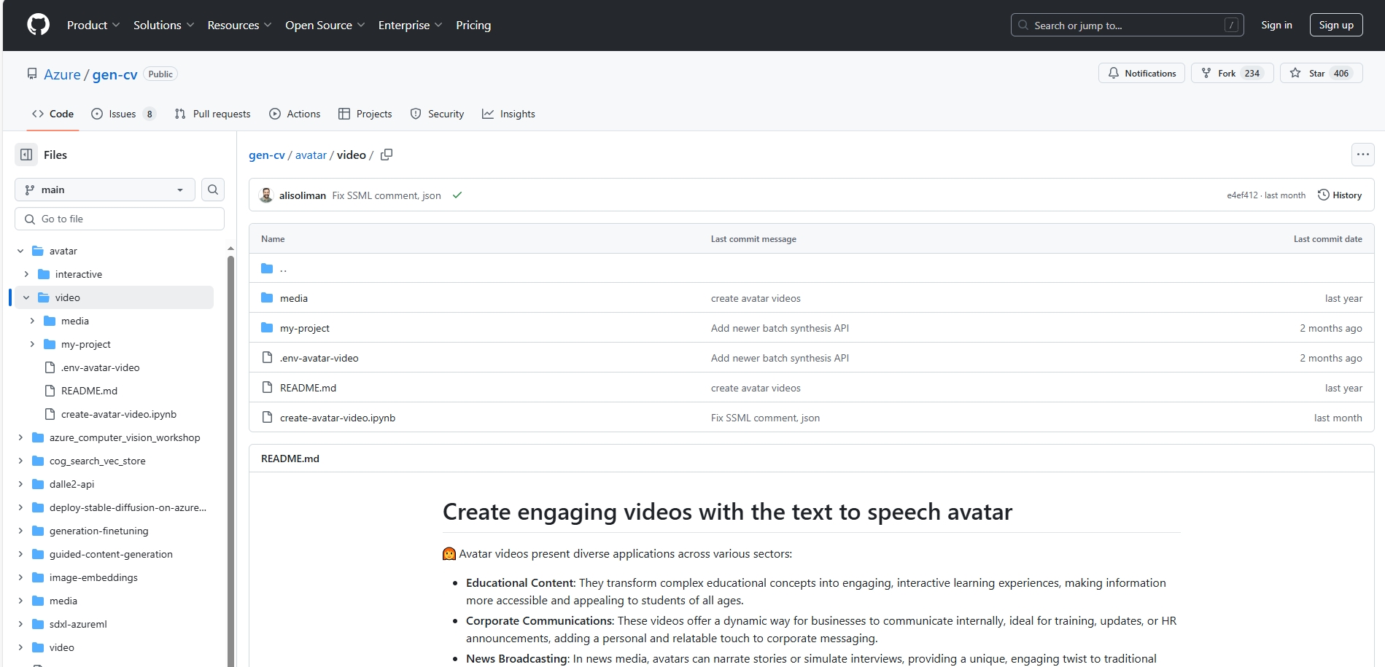Focus the Go to file field

(120, 219)
